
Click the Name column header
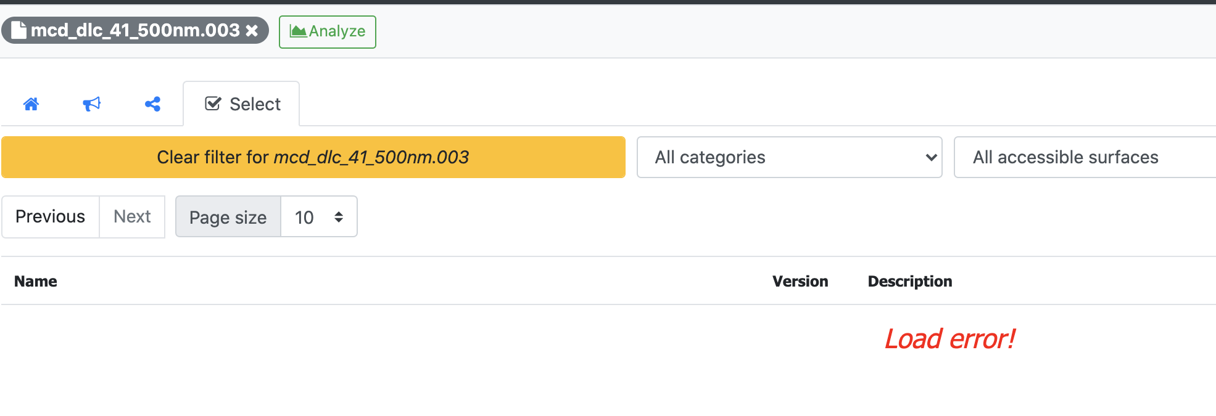pyautogui.click(x=35, y=281)
